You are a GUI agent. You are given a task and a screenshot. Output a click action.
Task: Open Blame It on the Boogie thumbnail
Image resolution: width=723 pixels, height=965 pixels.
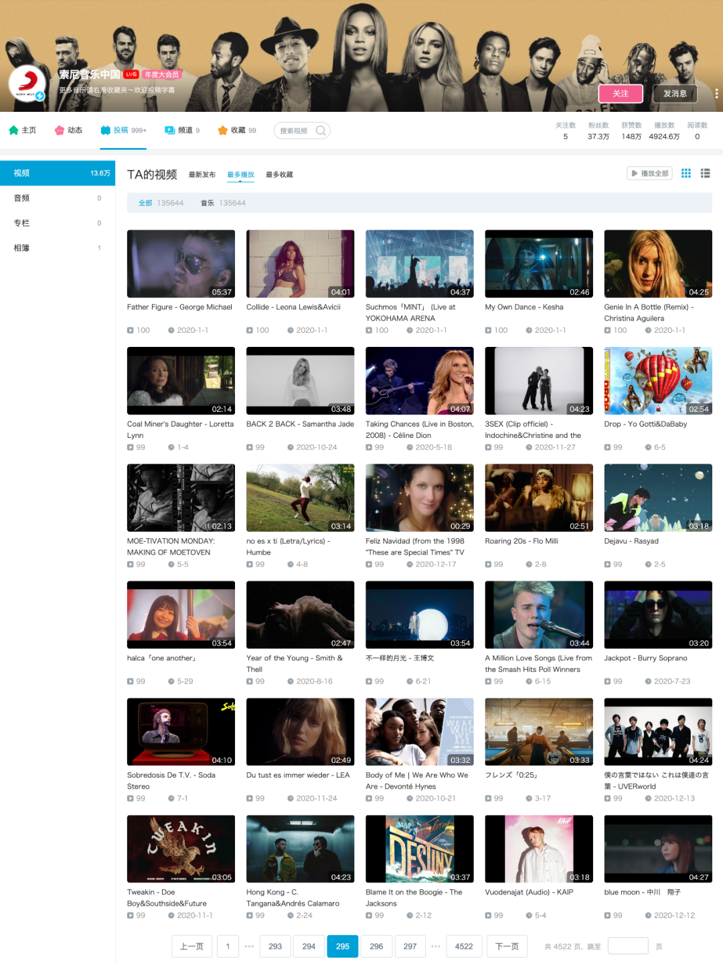[420, 848]
